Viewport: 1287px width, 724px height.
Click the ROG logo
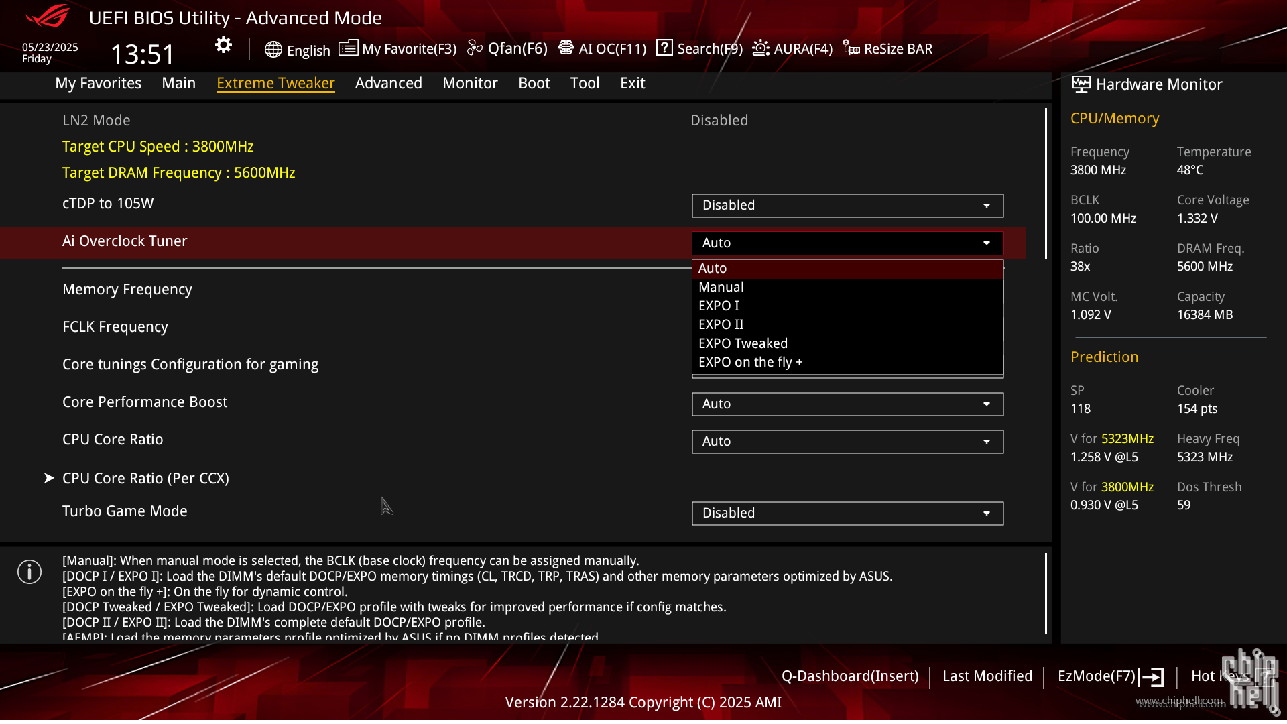click(48, 16)
